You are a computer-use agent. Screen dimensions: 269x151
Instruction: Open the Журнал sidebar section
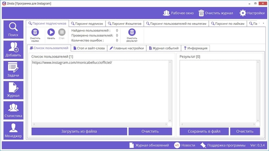(x=13, y=90)
